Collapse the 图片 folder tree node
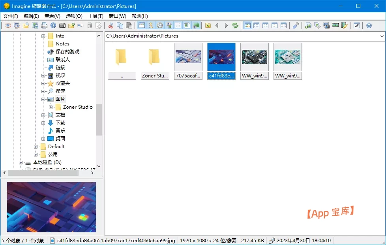 (x=43, y=99)
